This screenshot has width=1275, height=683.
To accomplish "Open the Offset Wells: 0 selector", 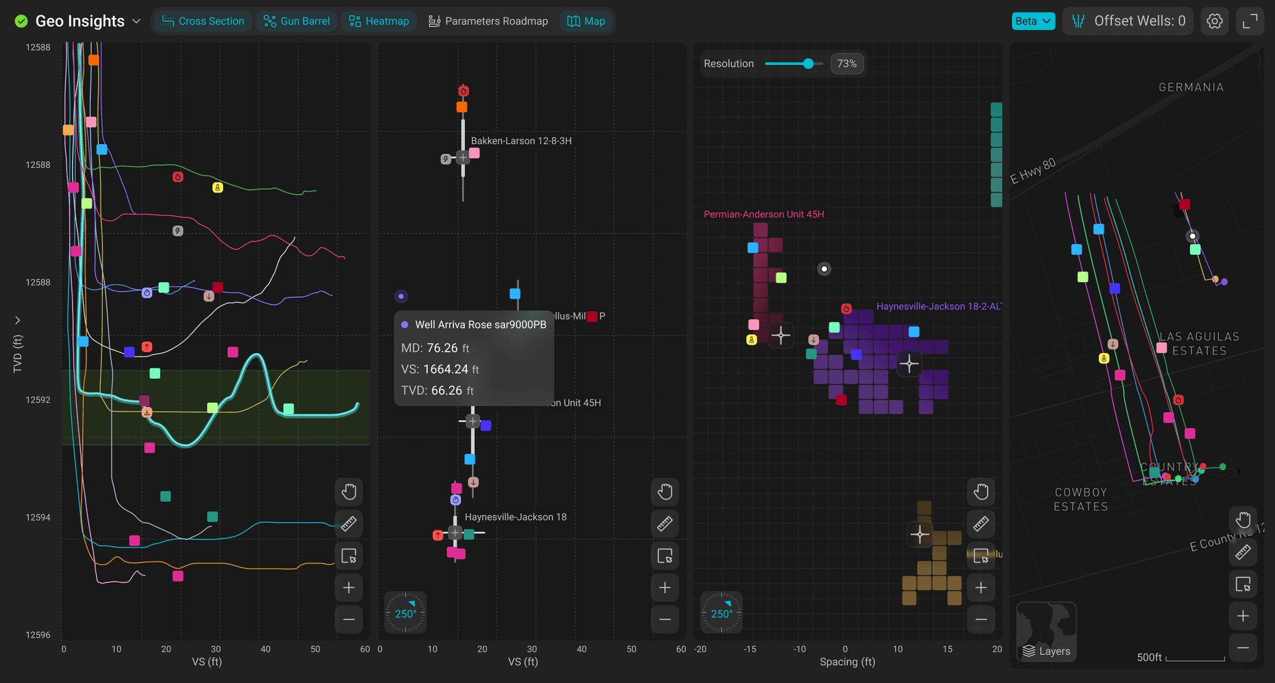I will [1128, 21].
